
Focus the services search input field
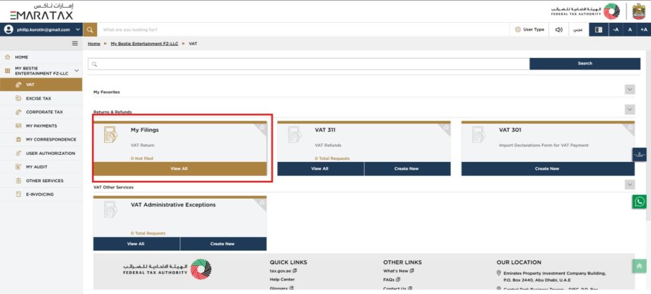point(308,64)
